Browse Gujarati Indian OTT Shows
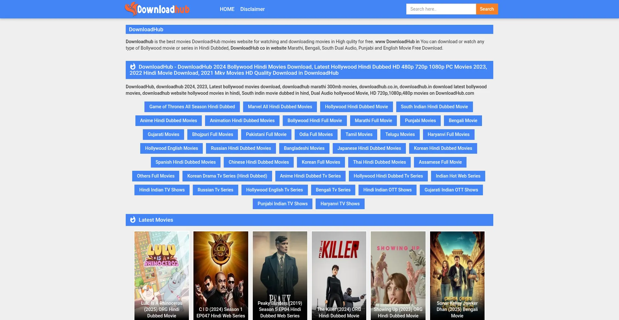The height and width of the screenshot is (320, 619). coord(451,190)
